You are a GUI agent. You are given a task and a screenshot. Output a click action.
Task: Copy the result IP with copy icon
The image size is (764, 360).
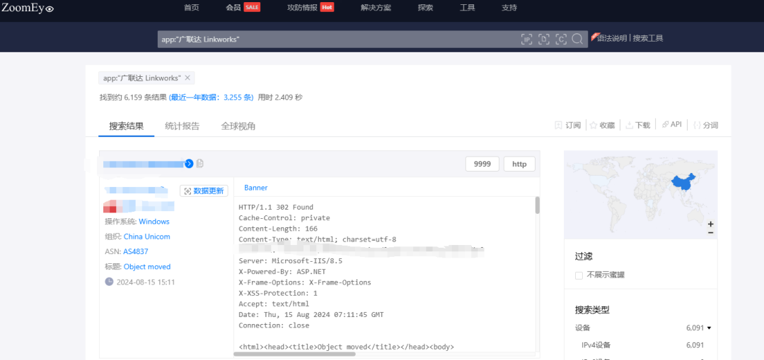pos(199,164)
